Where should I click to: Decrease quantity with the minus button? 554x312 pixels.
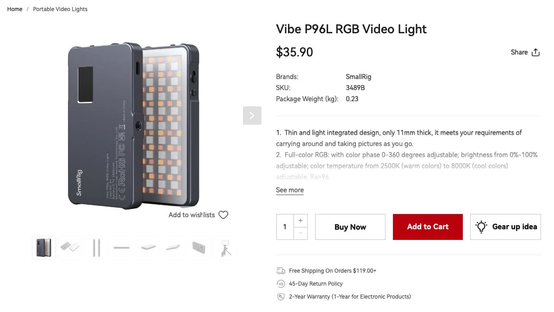tap(300, 233)
